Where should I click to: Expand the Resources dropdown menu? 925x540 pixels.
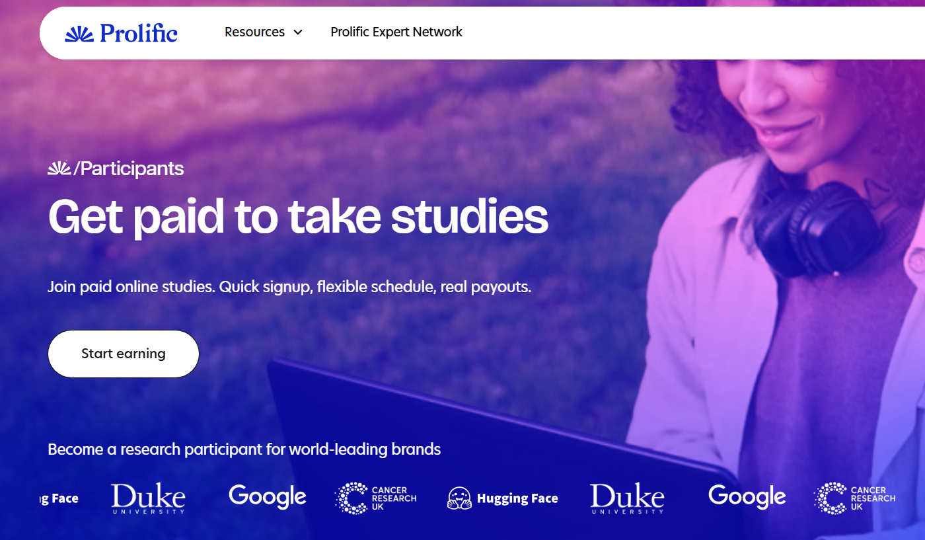click(264, 32)
